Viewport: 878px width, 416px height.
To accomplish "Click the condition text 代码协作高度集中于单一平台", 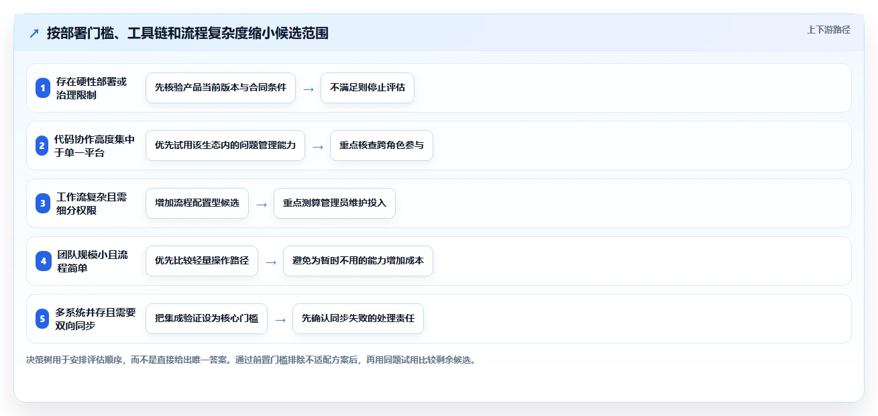I will [x=95, y=146].
